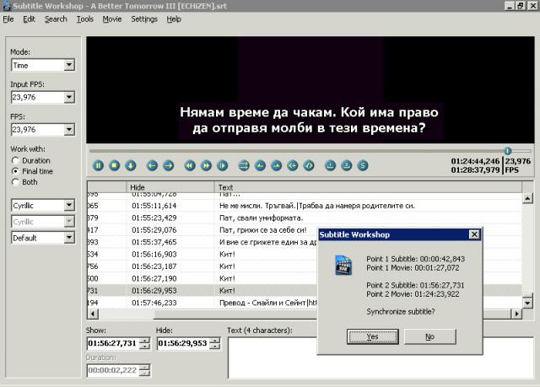Select the Duration radio option
This screenshot has width=540, height=387.
[31, 161]
